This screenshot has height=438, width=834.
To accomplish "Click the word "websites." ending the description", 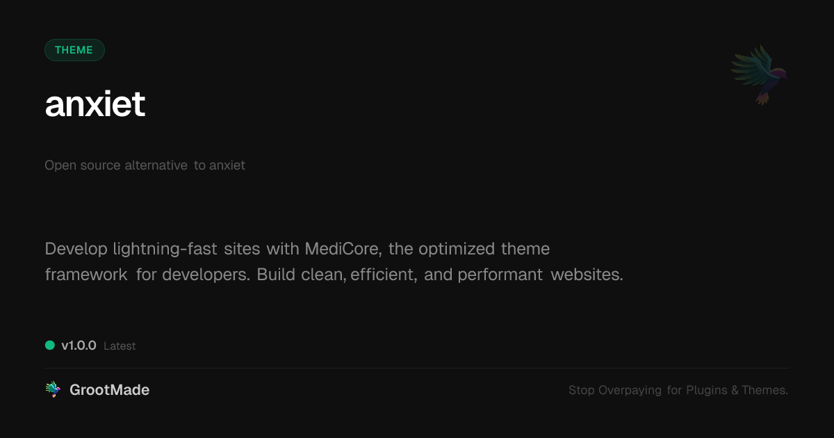I will (x=587, y=275).
